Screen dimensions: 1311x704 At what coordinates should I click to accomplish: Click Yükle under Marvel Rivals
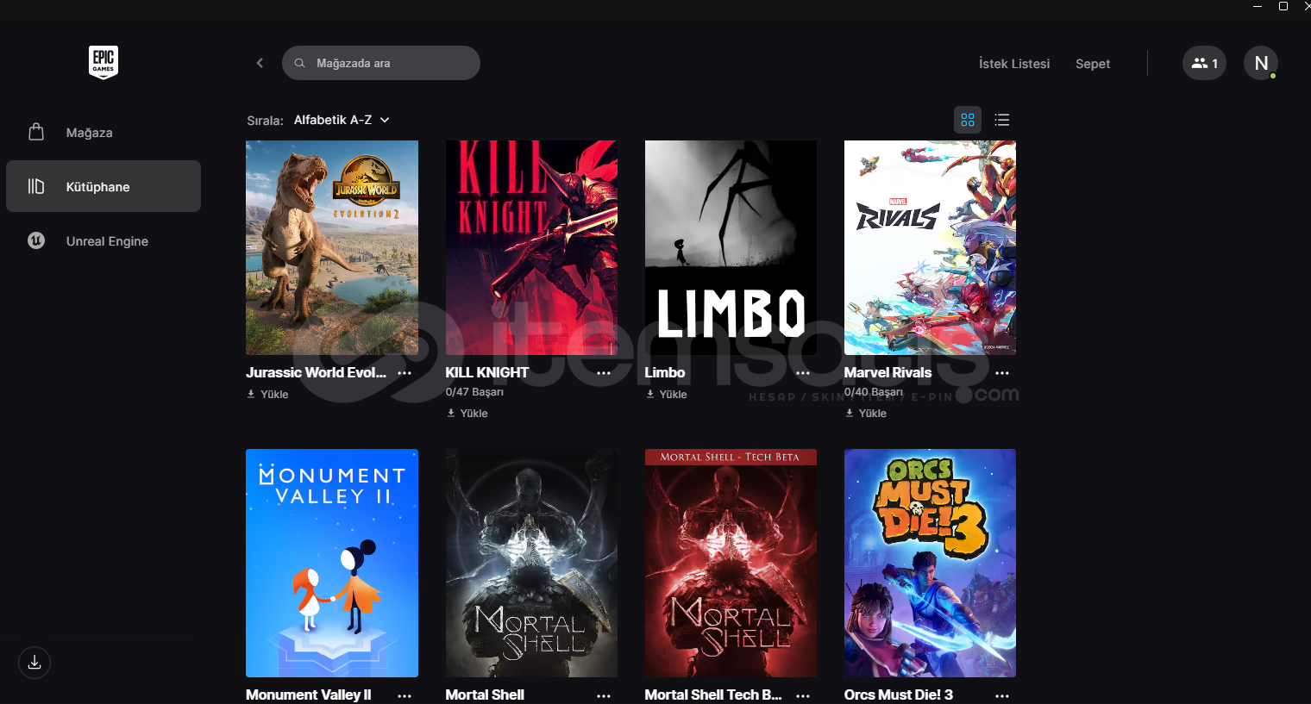(866, 413)
